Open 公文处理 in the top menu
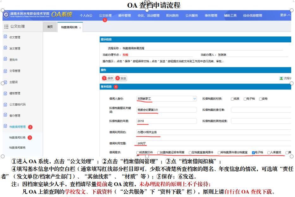The image size is (295, 197). click(105, 15)
